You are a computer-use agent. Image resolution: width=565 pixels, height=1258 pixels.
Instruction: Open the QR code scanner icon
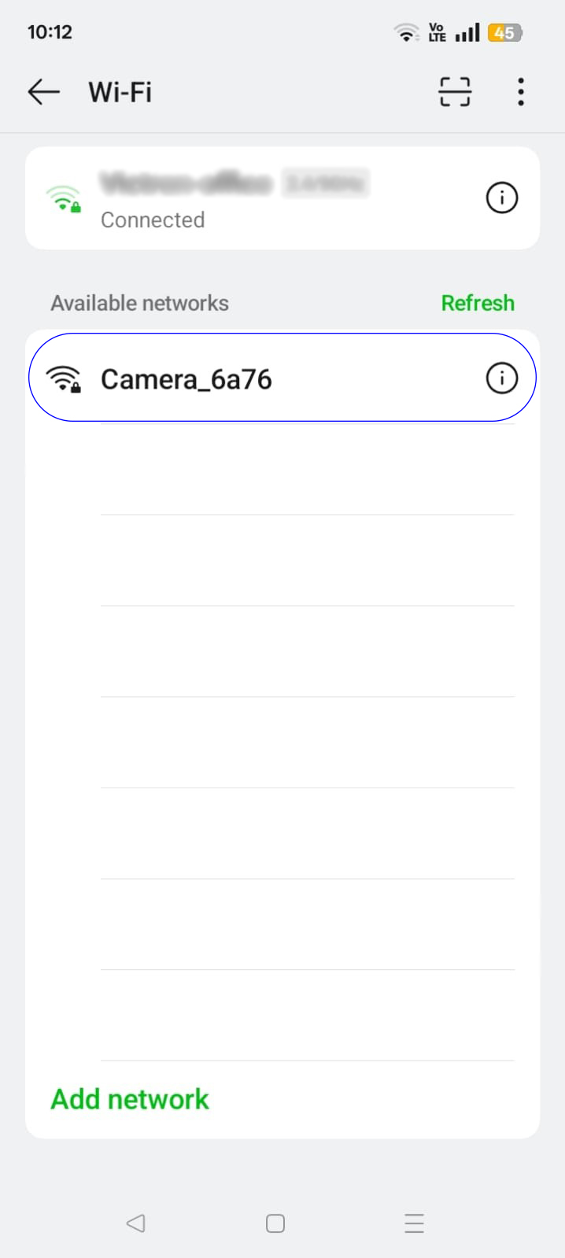pyautogui.click(x=455, y=92)
